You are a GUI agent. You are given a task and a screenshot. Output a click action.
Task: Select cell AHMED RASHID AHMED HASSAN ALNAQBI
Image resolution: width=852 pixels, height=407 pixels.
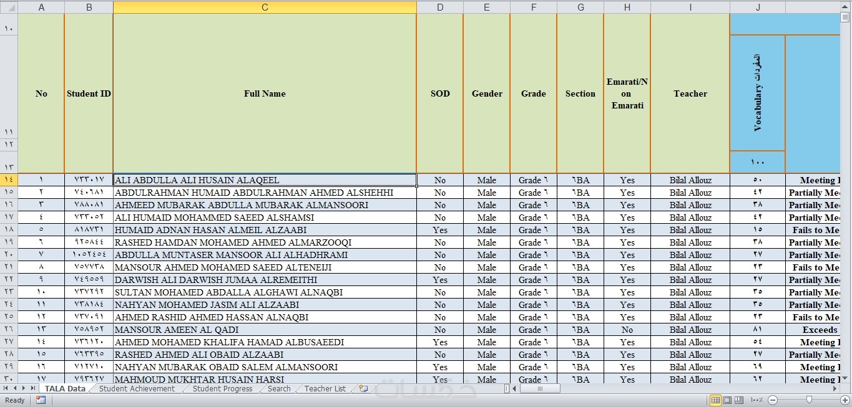[265, 317]
